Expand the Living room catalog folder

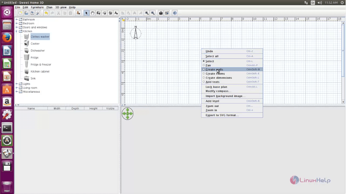[17, 88]
